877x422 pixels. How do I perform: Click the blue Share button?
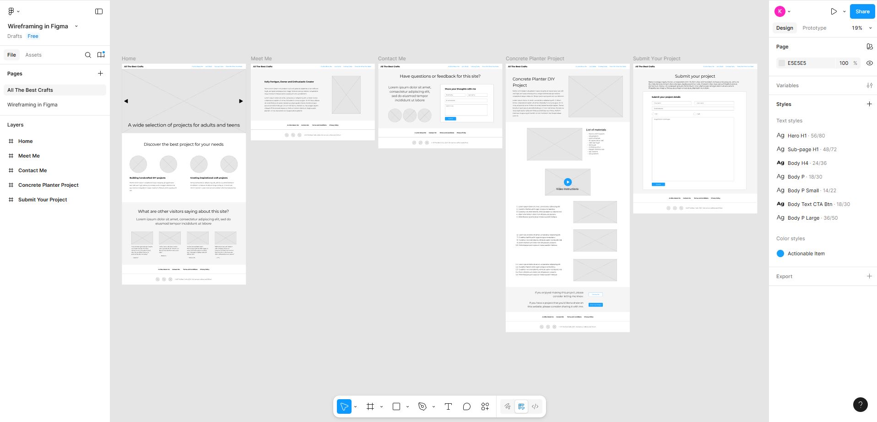862,11
